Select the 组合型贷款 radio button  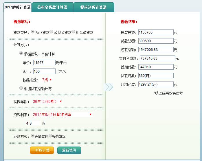pyautogui.click(x=73, y=32)
